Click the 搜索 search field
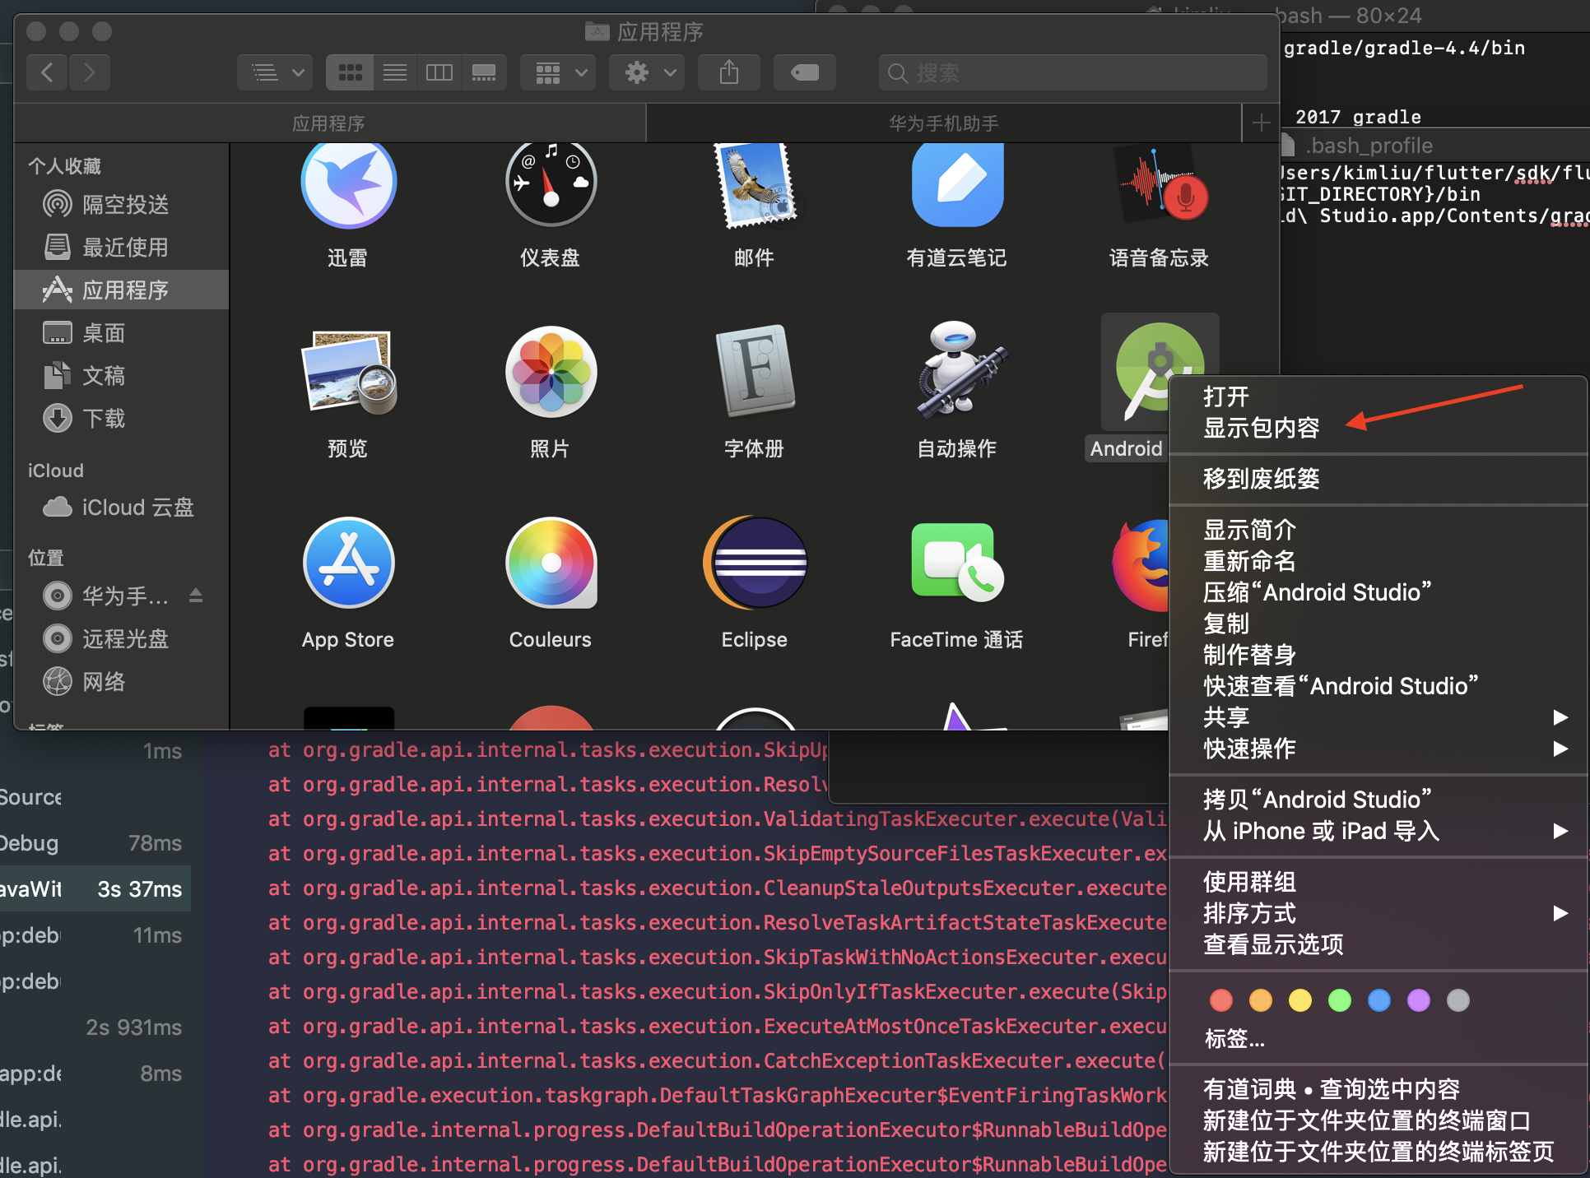 1070,73
